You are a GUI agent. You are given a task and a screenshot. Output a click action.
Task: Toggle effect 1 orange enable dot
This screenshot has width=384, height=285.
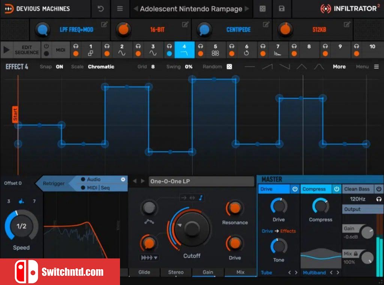coord(76,53)
